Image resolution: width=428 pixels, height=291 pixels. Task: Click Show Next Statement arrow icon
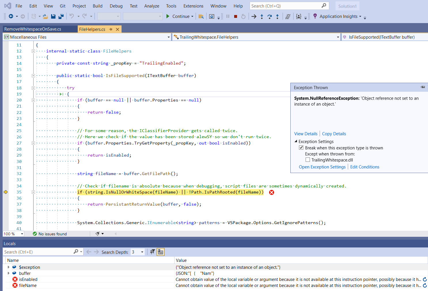[x=254, y=16]
